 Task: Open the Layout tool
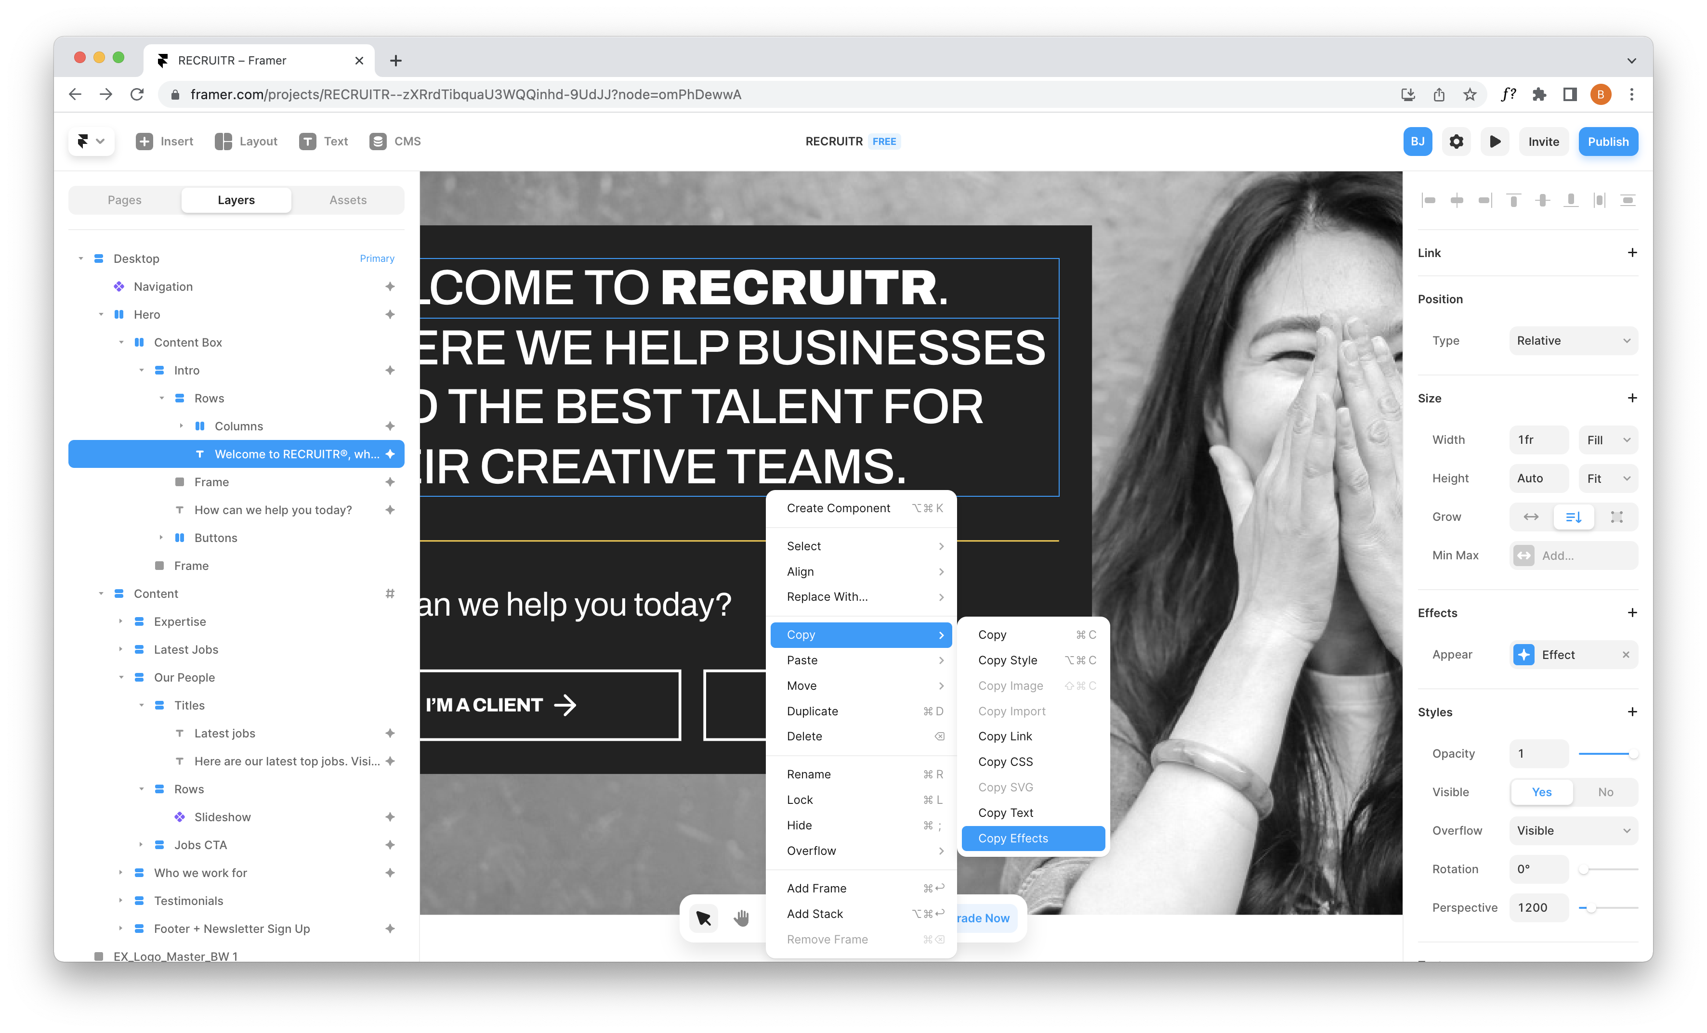(246, 141)
